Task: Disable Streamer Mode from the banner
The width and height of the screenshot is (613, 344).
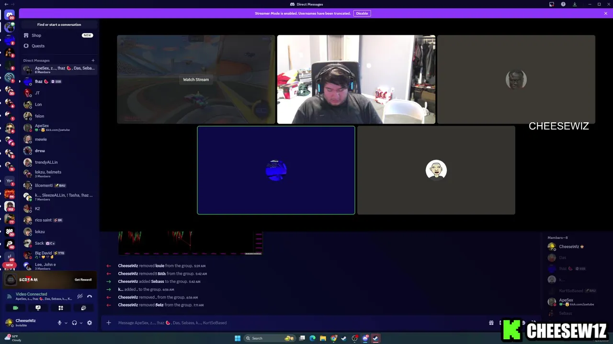Action: pos(362,13)
